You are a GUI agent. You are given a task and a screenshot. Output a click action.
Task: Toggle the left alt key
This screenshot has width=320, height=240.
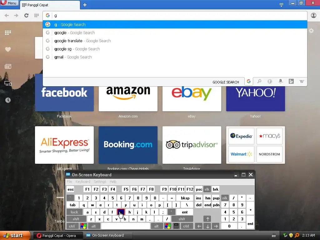pos(93,226)
